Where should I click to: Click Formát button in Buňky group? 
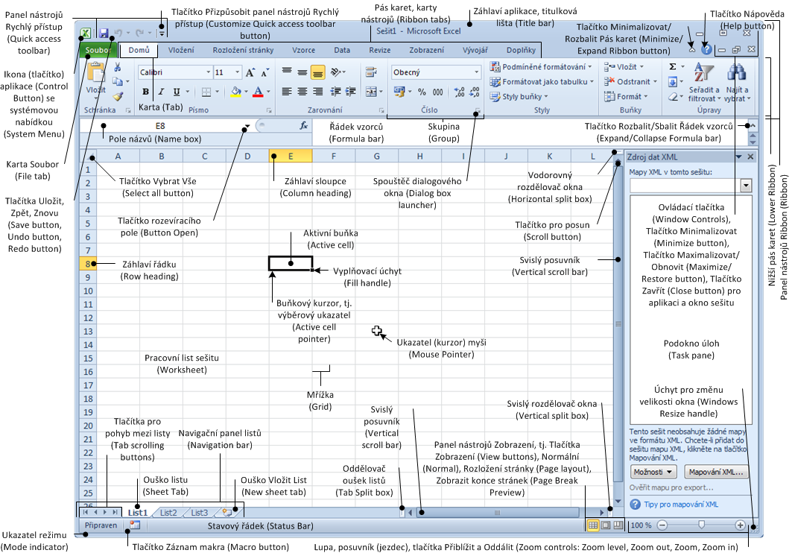point(626,96)
